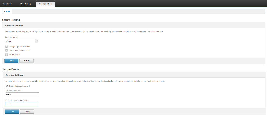Click Cancel in the upper Keystore Settings panel
Screen dimensions: 268x117
(26, 61)
